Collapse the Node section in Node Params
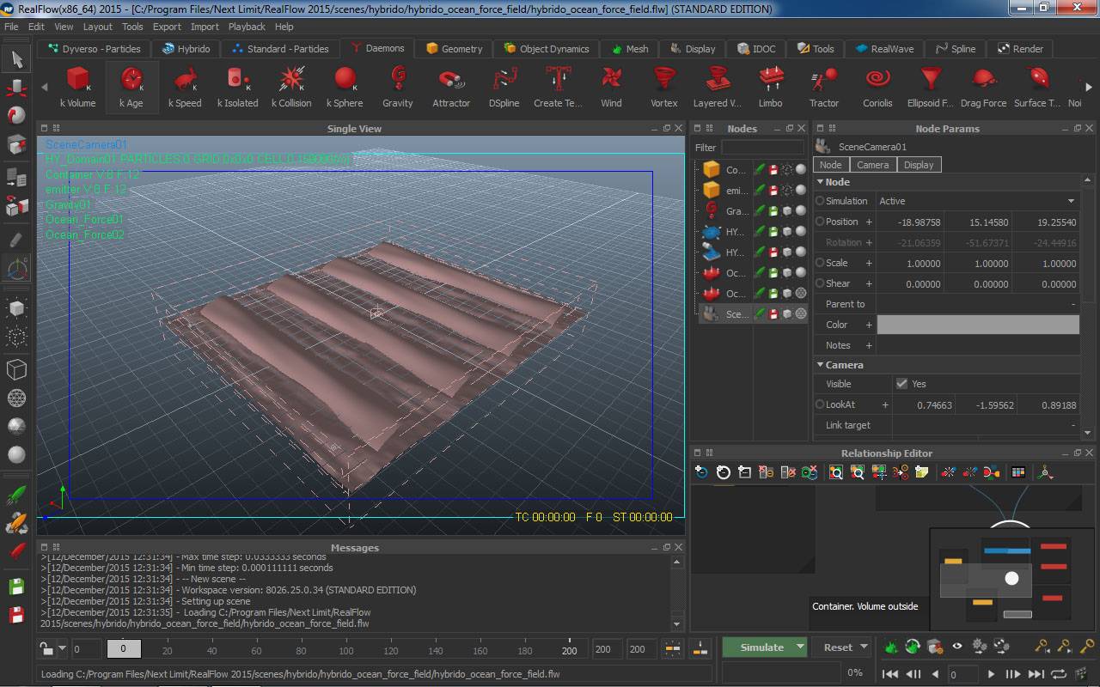 820,182
